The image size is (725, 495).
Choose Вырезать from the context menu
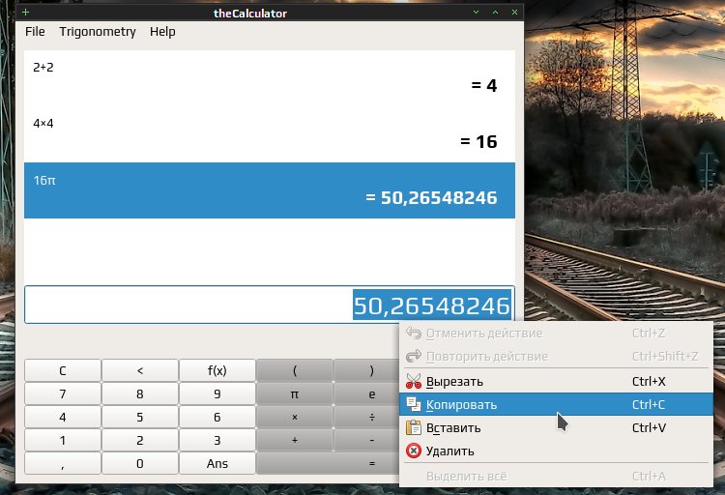coord(556,381)
